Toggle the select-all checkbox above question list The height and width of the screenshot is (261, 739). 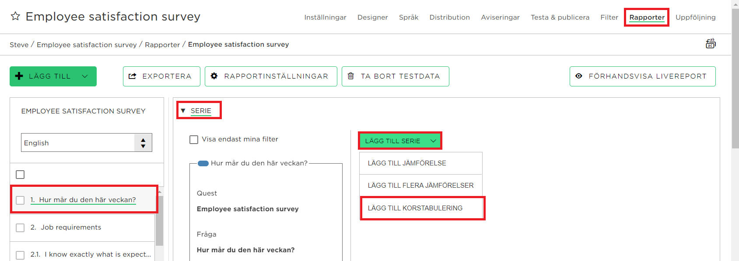click(20, 175)
